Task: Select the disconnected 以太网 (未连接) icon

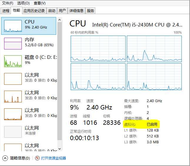Action: click(13, 132)
